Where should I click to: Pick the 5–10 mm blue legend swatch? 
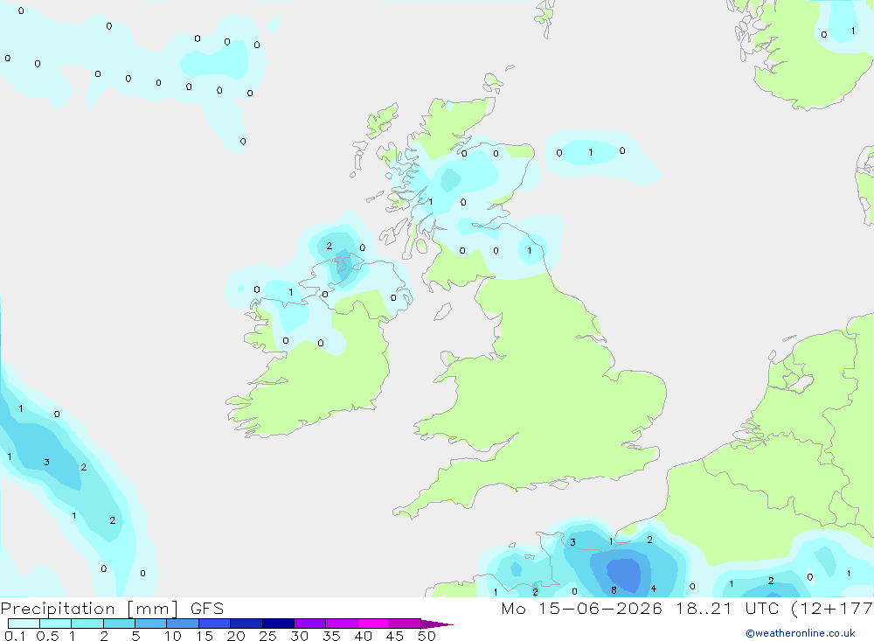point(150,624)
